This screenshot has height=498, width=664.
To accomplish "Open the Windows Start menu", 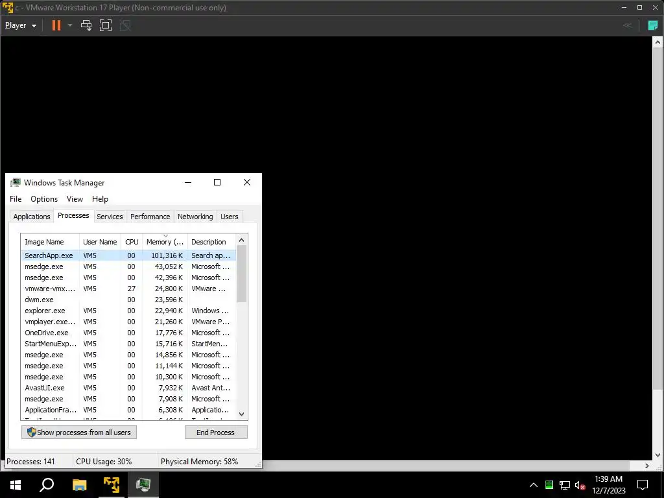I will (x=16, y=484).
